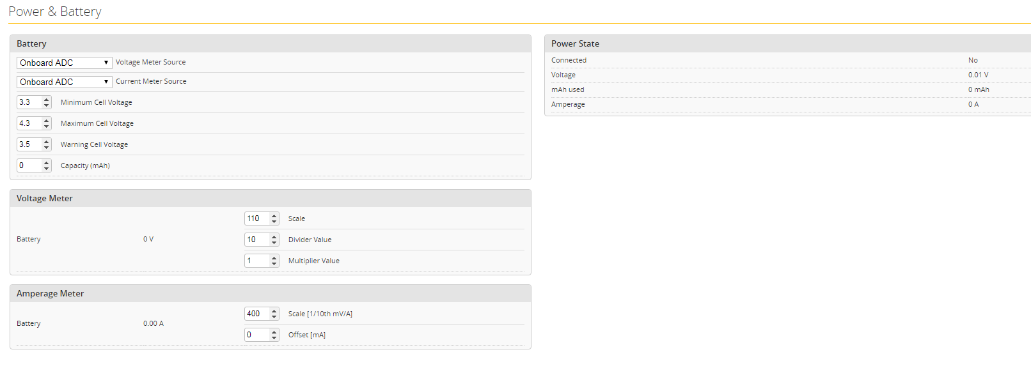Click the Minimum Cell Voltage input field
This screenshot has height=368, width=1031.
pos(29,102)
